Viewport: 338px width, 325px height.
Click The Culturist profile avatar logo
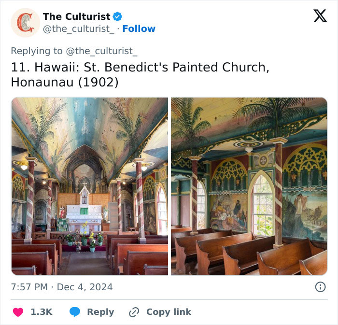click(26, 23)
